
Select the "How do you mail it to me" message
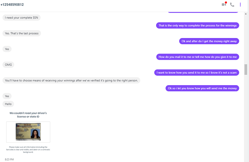point(198,57)
